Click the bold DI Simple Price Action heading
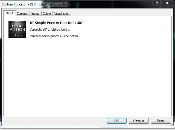The height and width of the screenshot is (131, 175). (x=52, y=23)
